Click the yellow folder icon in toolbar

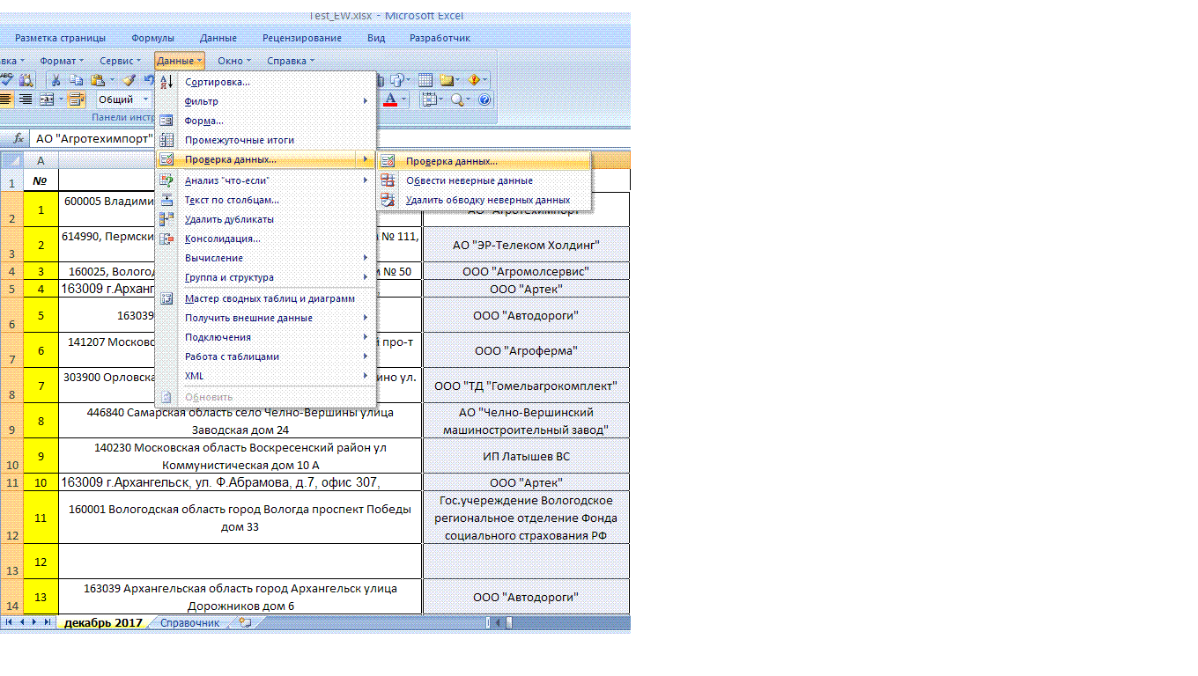click(447, 80)
